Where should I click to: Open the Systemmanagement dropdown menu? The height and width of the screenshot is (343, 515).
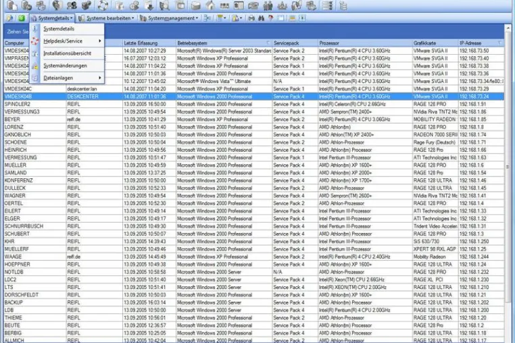[169, 18]
